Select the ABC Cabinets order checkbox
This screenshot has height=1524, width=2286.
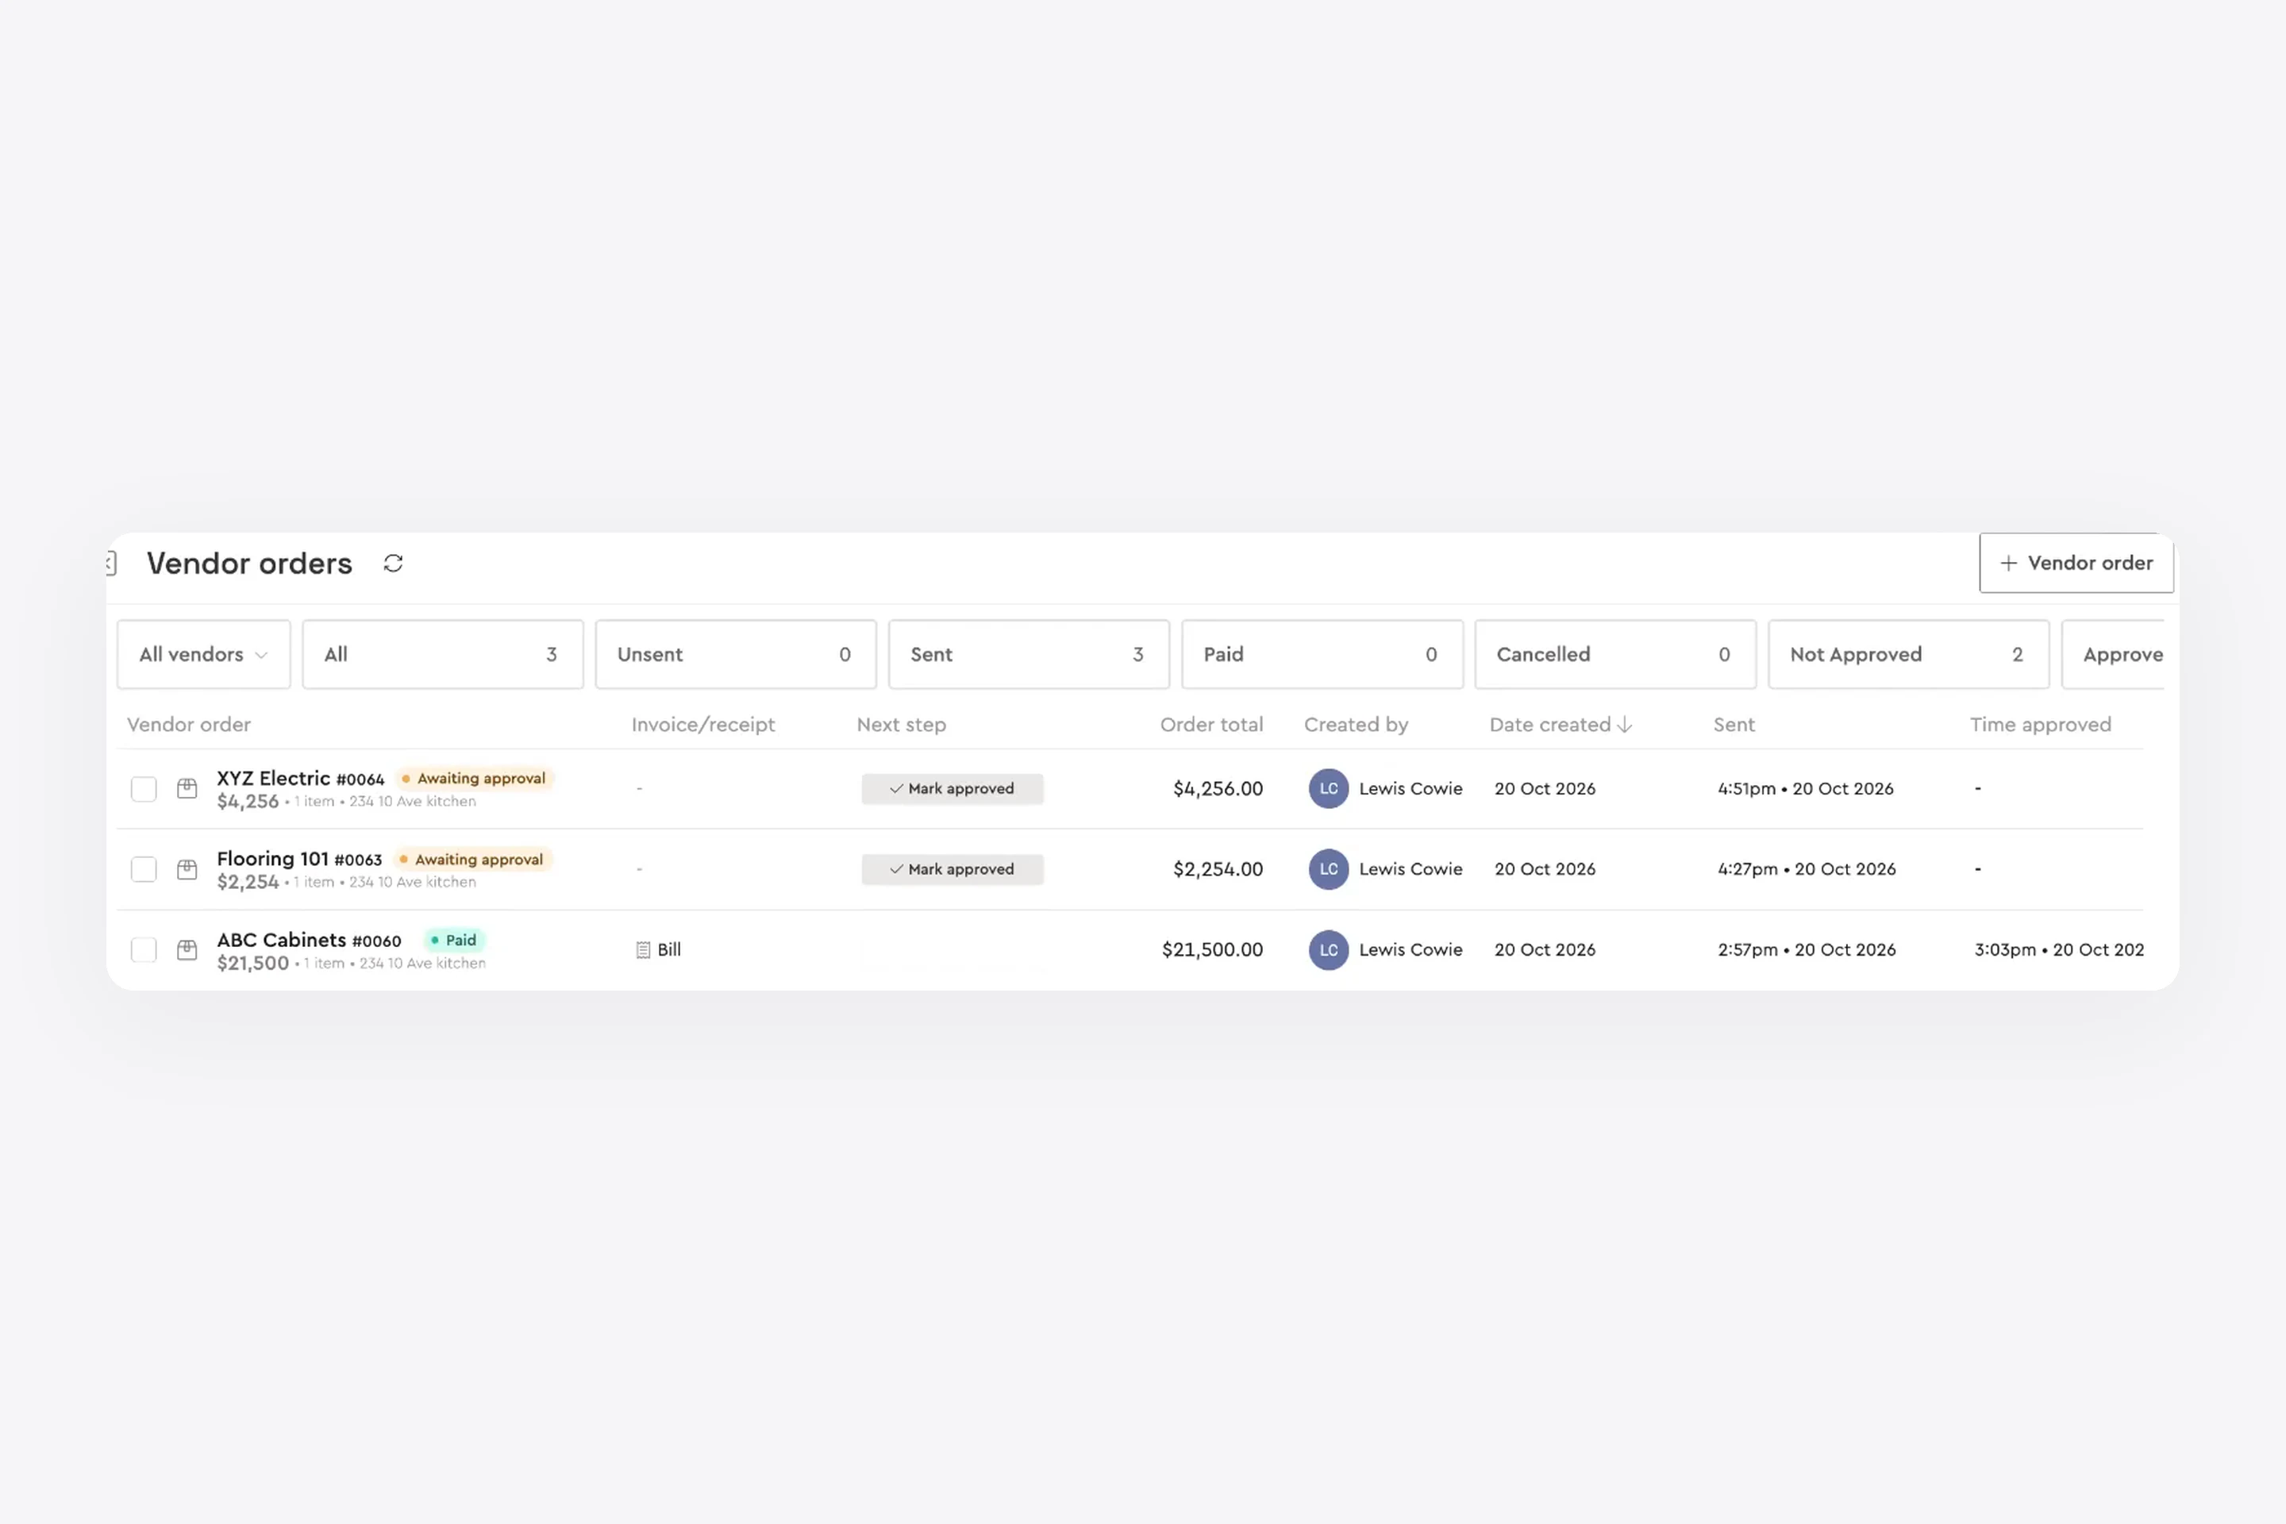tap(144, 949)
